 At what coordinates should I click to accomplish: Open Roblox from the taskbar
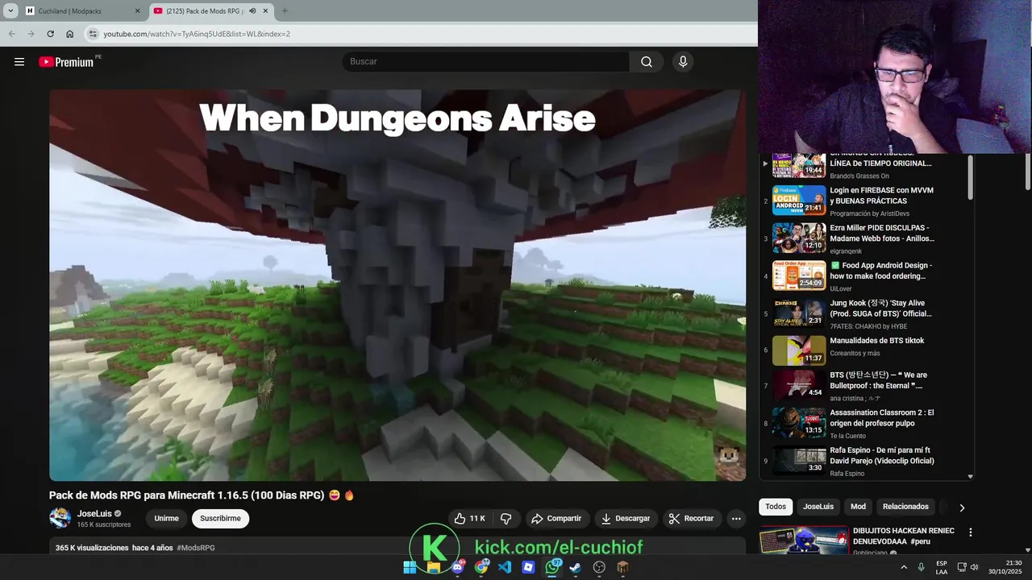tap(528, 567)
